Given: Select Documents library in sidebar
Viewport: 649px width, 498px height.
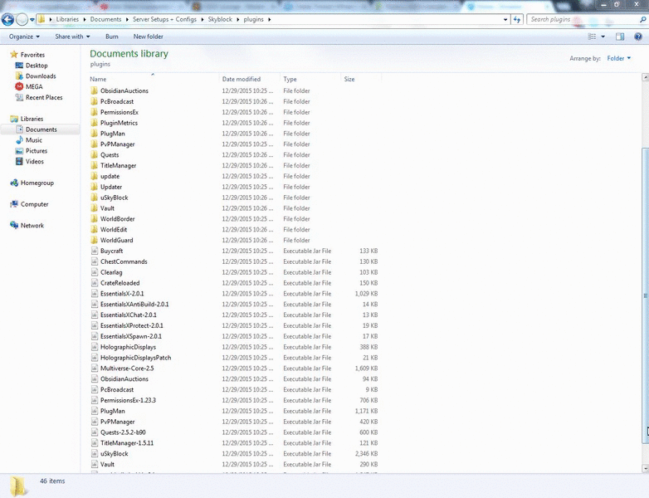Looking at the screenshot, I should click(41, 129).
